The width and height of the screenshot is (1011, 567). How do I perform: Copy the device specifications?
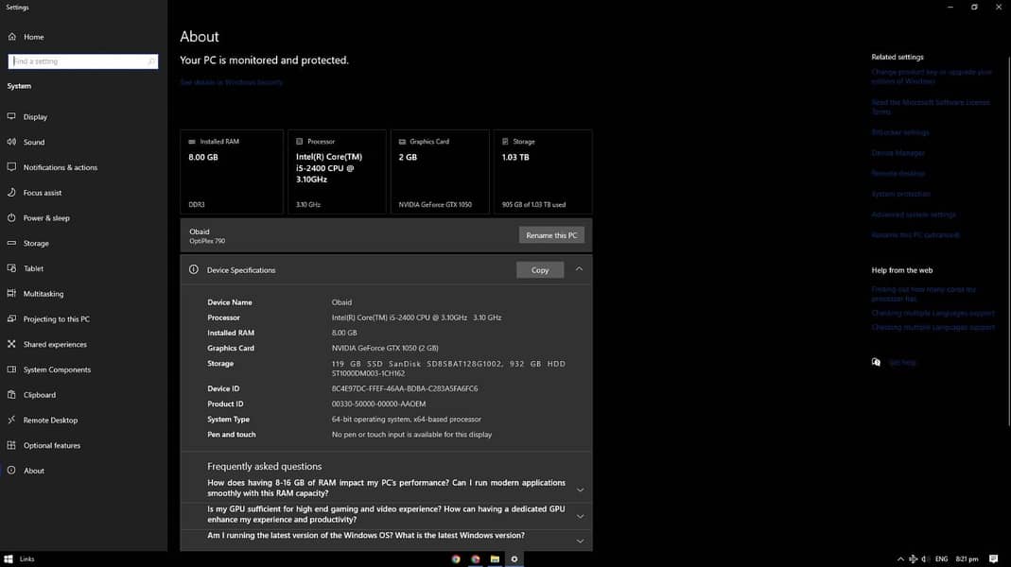point(540,270)
